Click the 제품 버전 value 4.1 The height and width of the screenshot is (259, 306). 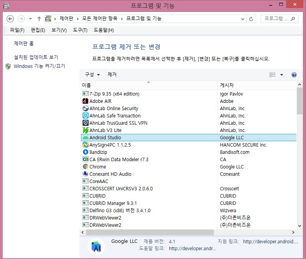click(172, 242)
